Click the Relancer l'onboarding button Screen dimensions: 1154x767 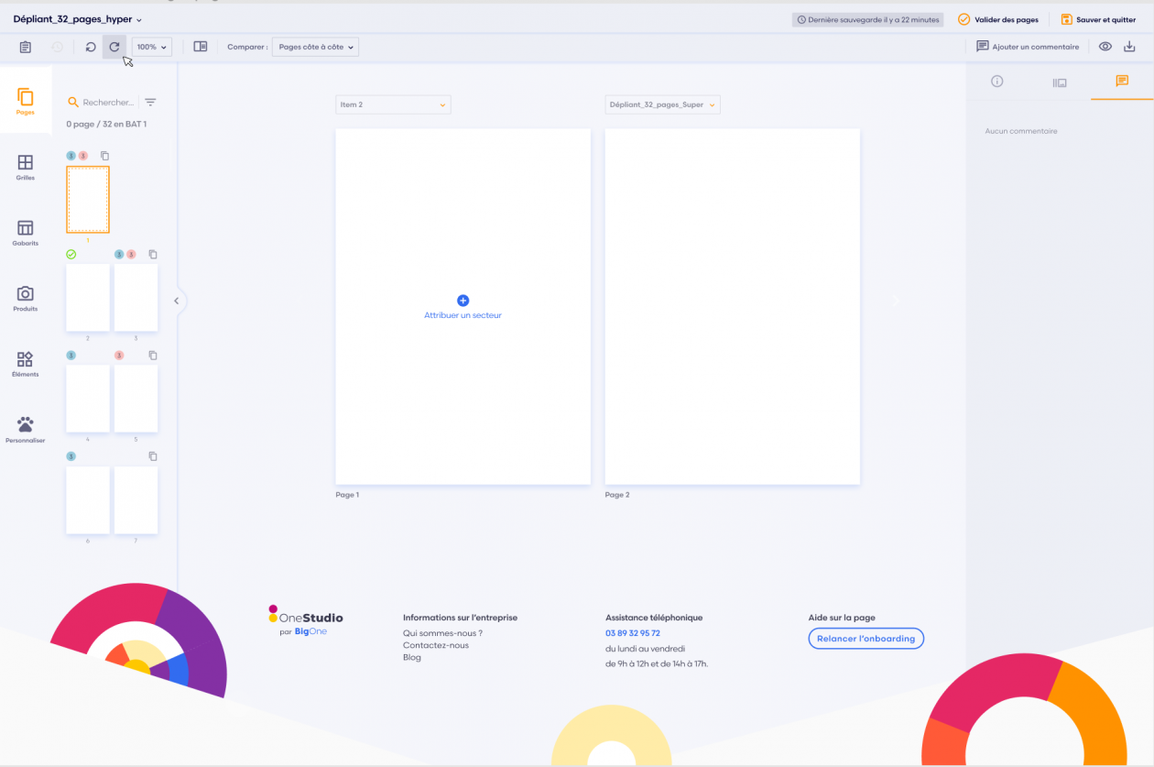pos(865,639)
